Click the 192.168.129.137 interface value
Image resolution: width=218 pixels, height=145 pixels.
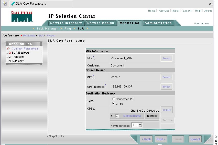pos(122,86)
